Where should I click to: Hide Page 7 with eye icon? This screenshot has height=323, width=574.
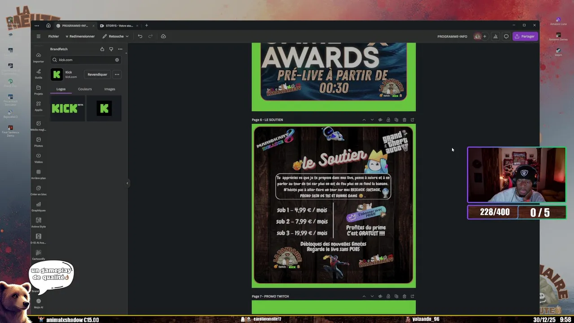tap(380, 296)
